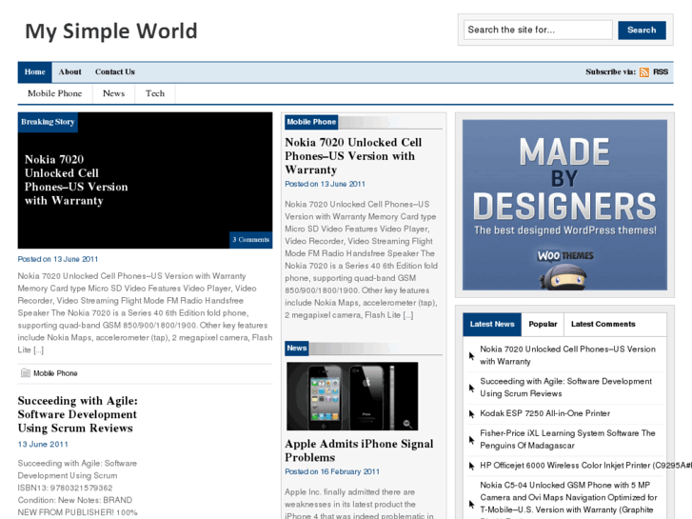Click '13 June 2011' date under Agile article
Viewport: 692px width, 519px height.
(x=43, y=445)
